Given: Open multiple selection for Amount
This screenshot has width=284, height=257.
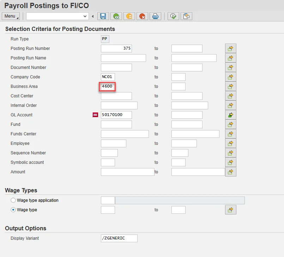Looking at the screenshot, I should (x=230, y=172).
